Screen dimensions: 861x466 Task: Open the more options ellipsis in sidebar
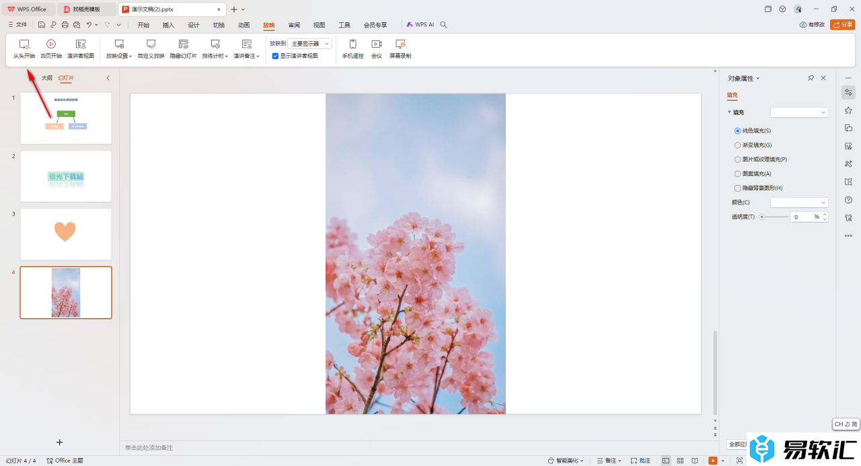[x=848, y=235]
